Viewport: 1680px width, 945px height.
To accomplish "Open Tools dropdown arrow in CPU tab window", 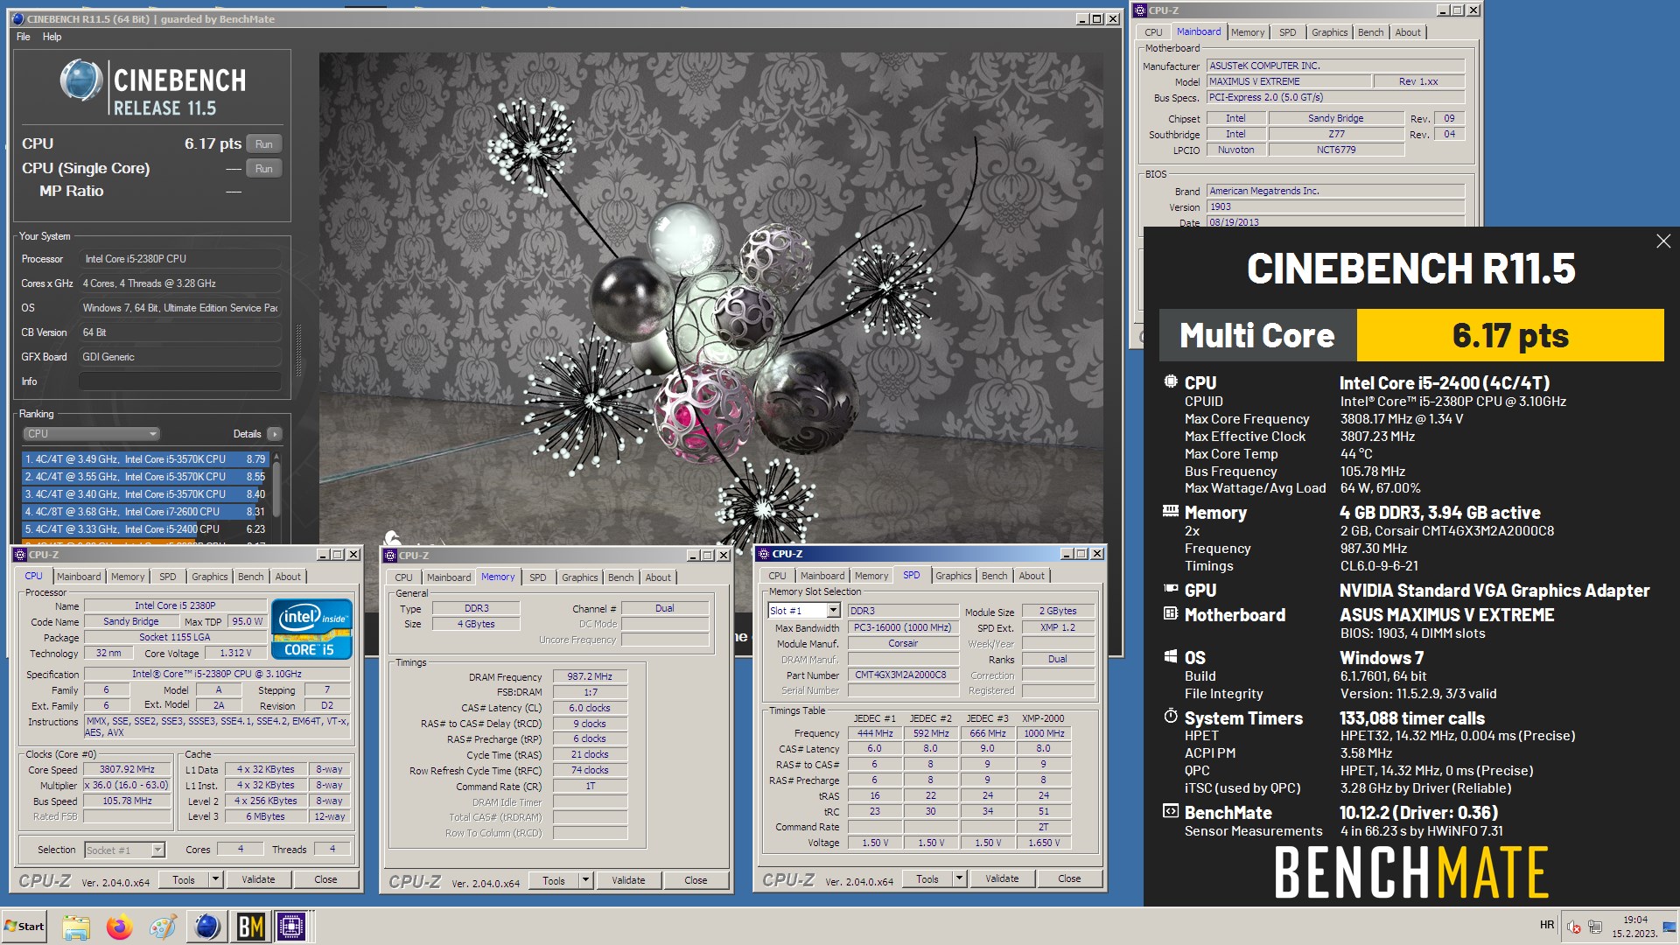I will pos(215,879).
